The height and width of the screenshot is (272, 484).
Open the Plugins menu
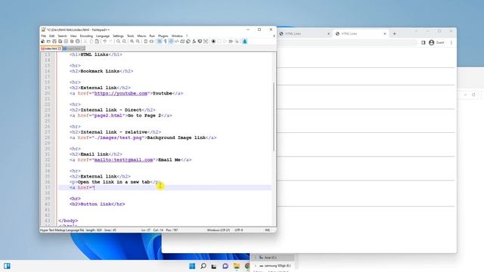(163, 36)
